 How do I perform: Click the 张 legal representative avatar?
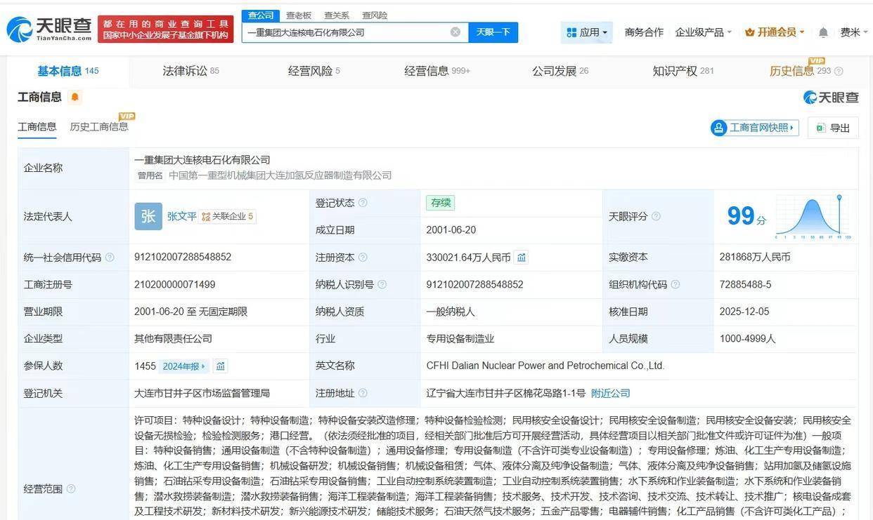tap(148, 216)
